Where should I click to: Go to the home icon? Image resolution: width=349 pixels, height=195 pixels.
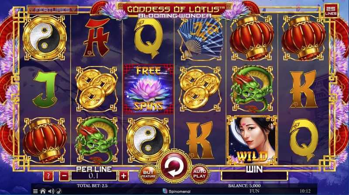pos(43,191)
